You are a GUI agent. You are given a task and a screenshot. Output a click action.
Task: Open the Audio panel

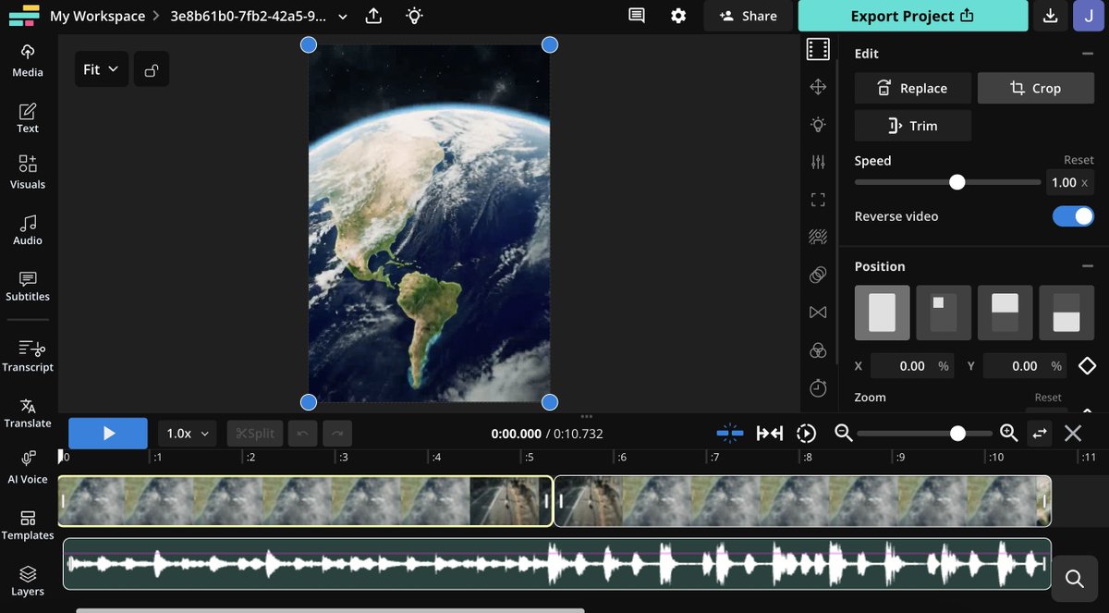(x=28, y=229)
